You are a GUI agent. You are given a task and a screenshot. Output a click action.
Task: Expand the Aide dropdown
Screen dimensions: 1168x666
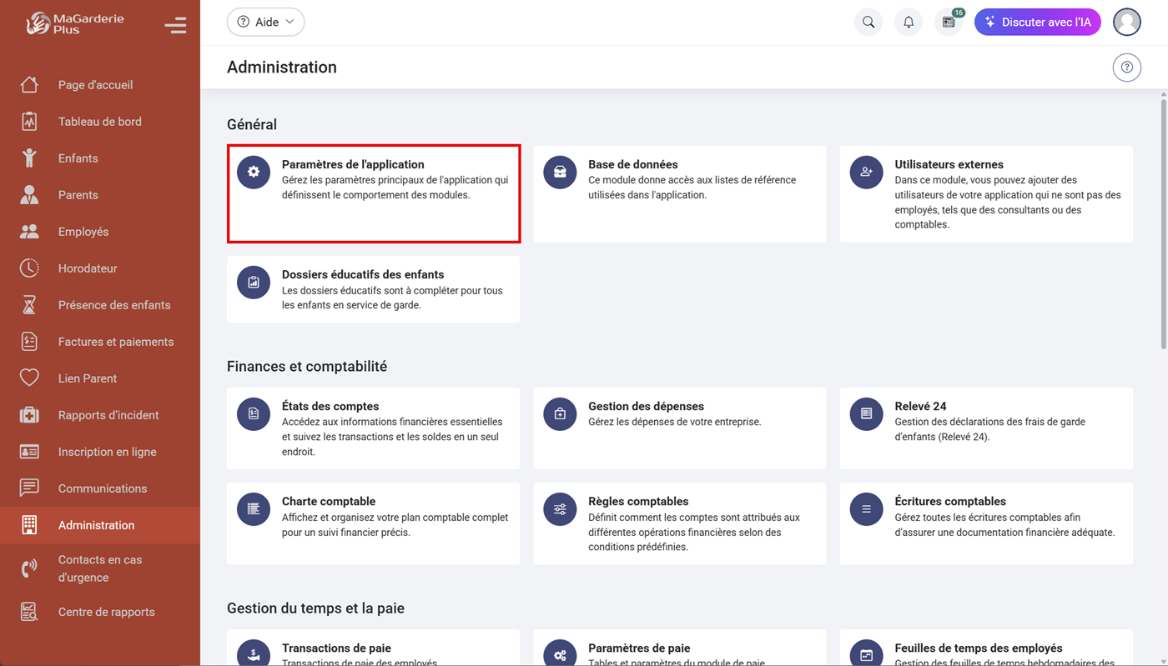click(x=265, y=22)
